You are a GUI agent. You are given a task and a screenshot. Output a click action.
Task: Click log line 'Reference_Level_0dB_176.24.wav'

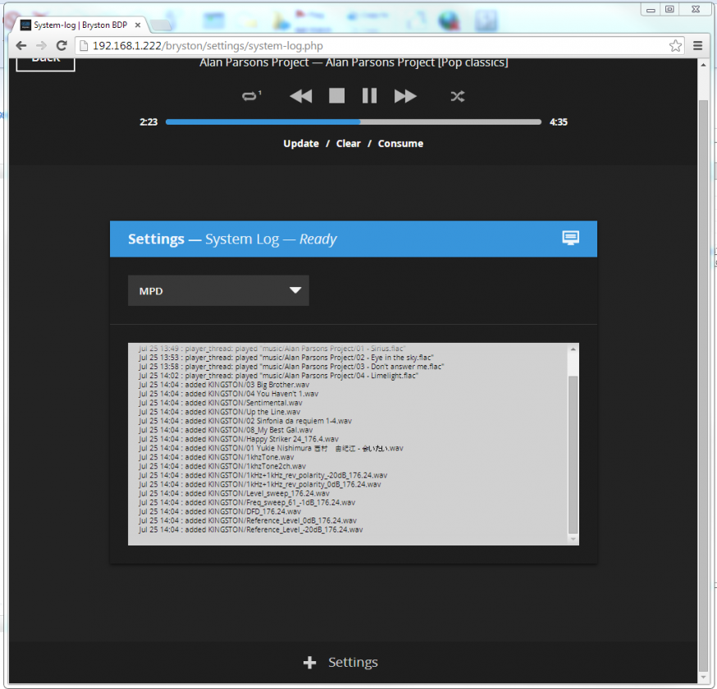click(x=248, y=521)
